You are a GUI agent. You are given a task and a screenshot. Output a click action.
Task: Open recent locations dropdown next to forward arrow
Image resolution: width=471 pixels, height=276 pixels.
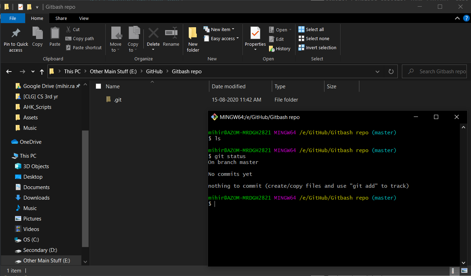33,72
